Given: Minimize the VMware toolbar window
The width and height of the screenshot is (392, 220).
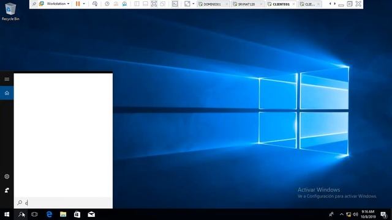Looking at the screenshot, I should [x=341, y=4].
